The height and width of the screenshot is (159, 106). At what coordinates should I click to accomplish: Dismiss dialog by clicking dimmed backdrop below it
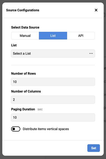pos(53,158)
